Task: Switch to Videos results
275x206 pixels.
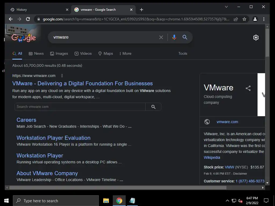Action: 83,54
